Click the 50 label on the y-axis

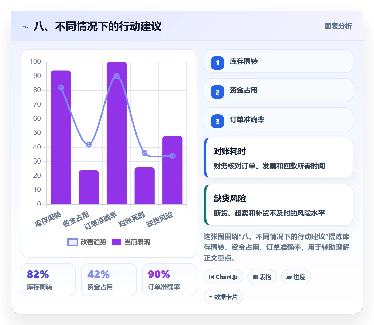[37, 133]
